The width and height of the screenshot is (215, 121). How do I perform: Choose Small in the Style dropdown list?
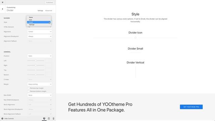[39, 22]
